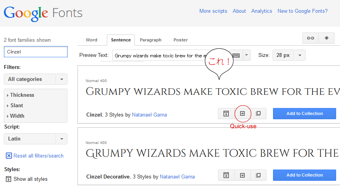Click the font search field containing Cinzel
The height and width of the screenshot is (192, 340).
tap(36, 52)
